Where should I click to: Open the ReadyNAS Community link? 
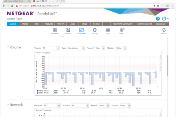(x=123, y=24)
